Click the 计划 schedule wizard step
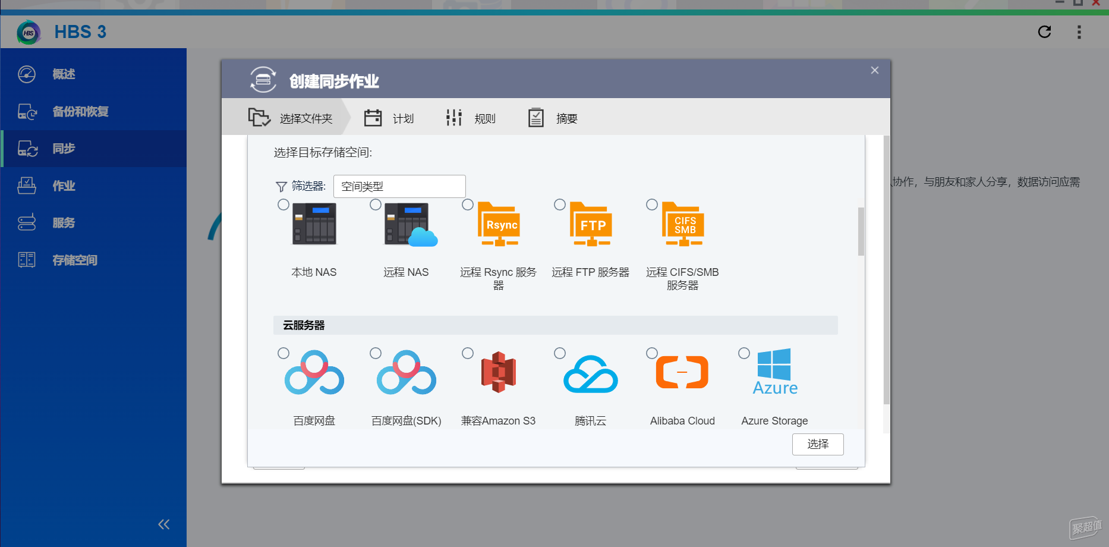 click(x=389, y=118)
